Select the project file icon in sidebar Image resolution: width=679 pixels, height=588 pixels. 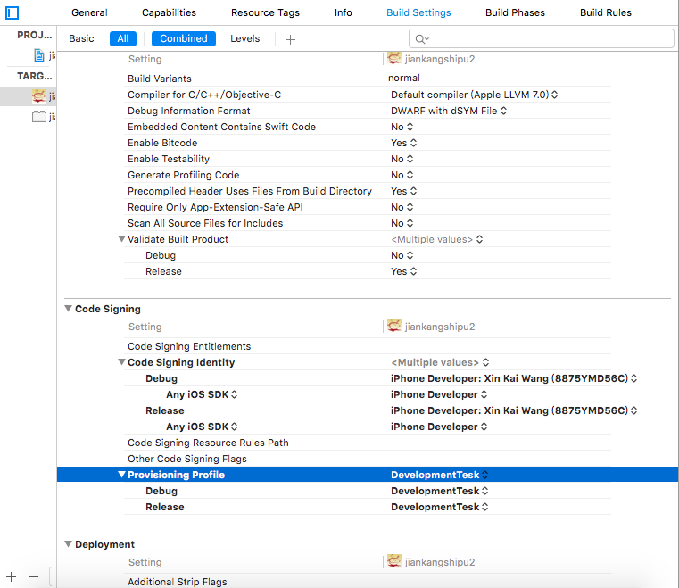pos(39,55)
